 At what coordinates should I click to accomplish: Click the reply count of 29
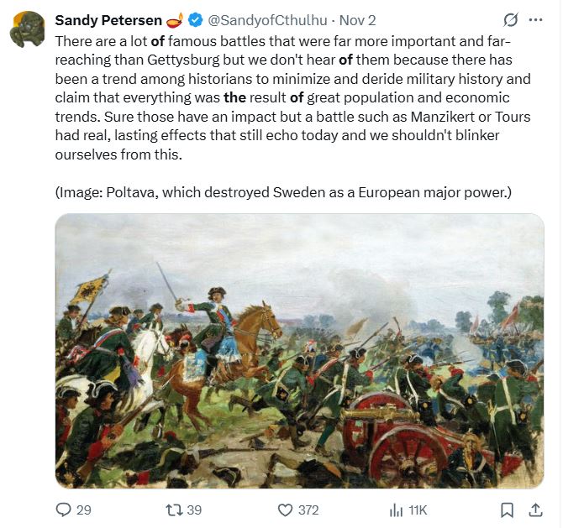click(x=83, y=510)
